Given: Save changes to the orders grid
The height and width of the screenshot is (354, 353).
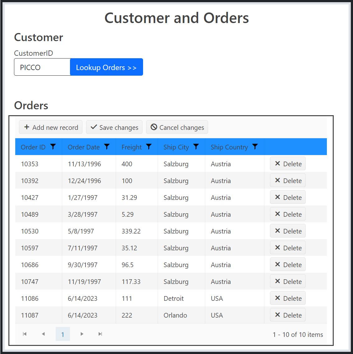Looking at the screenshot, I should [x=114, y=127].
